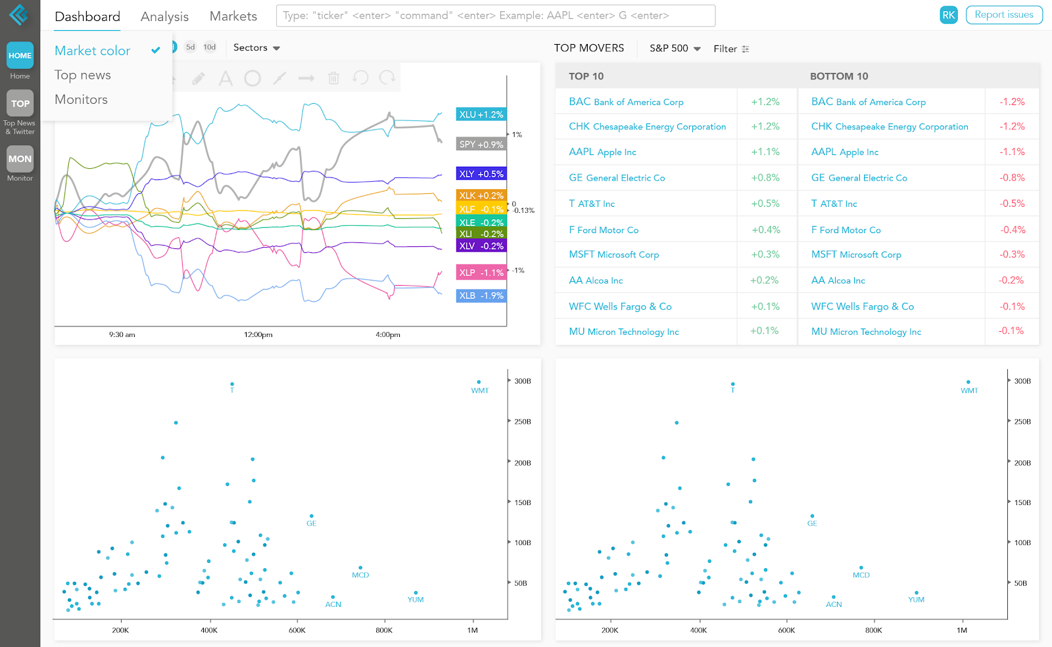This screenshot has height=647, width=1052.
Task: Open AAPL Apple Inc in Bottom 10
Action: (844, 152)
